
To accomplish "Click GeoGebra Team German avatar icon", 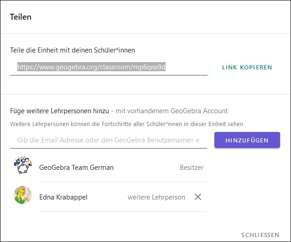I will [23, 165].
